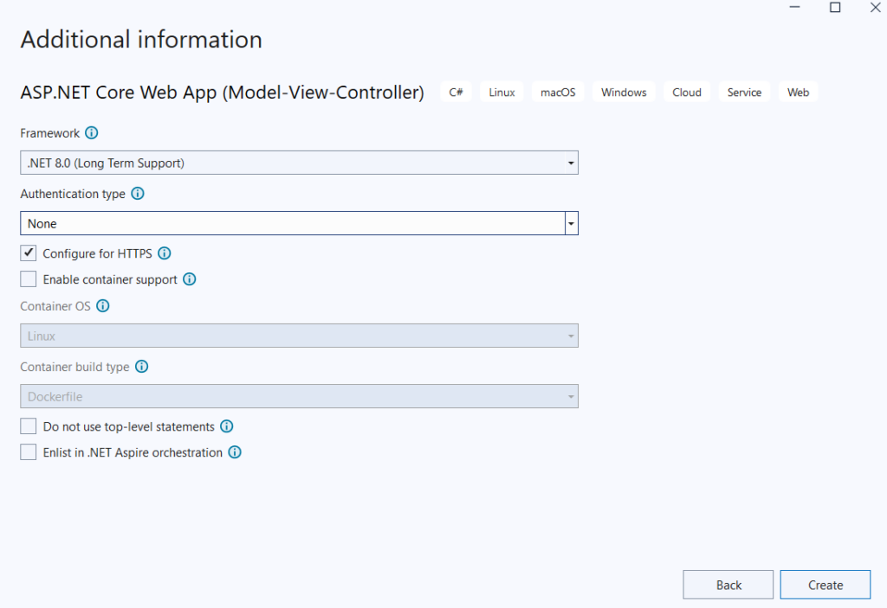Click the Linux tag
Viewport: 887px width, 608px height.
tap(502, 92)
